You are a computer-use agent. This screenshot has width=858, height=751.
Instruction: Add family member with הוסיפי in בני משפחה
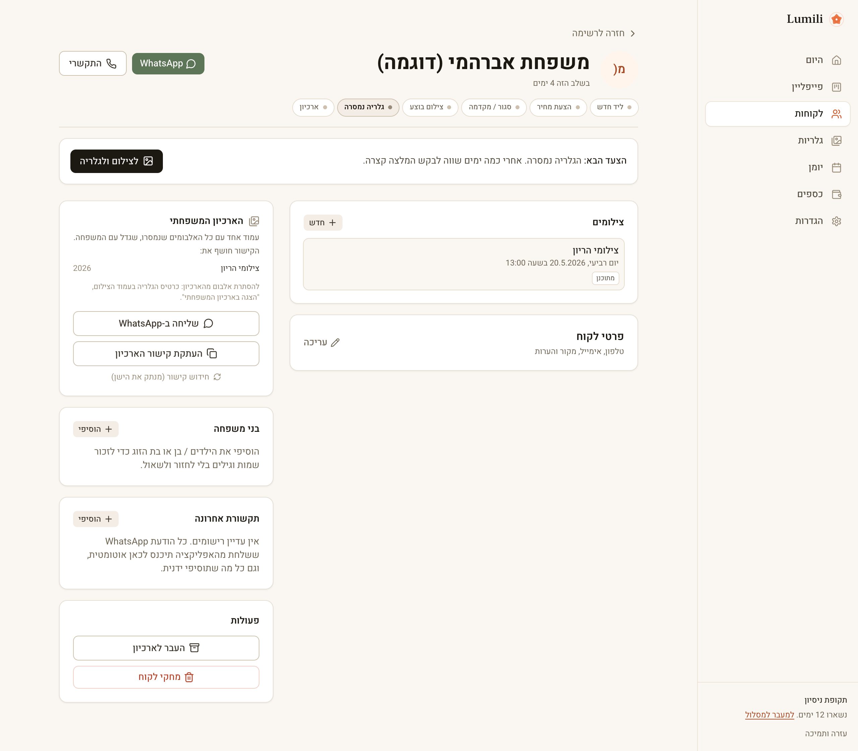[x=96, y=429]
